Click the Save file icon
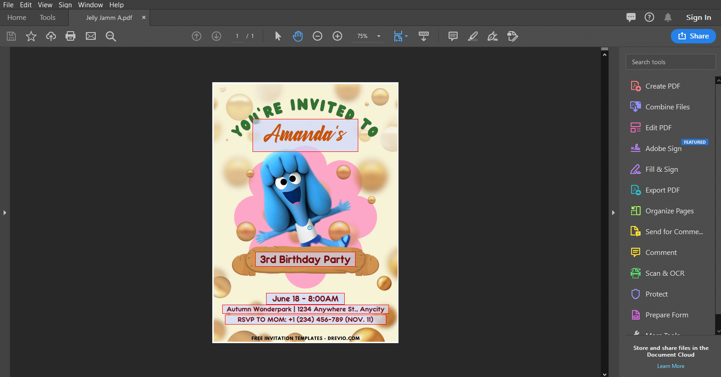The width and height of the screenshot is (721, 377). point(11,36)
